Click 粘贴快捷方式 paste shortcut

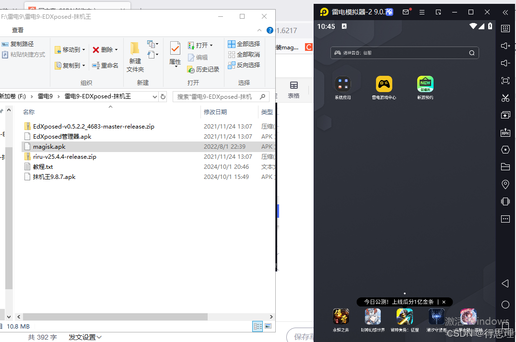point(23,55)
